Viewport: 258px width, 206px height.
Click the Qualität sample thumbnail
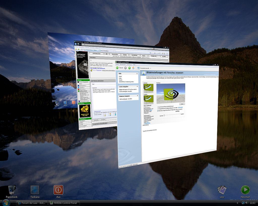[x=149, y=100]
